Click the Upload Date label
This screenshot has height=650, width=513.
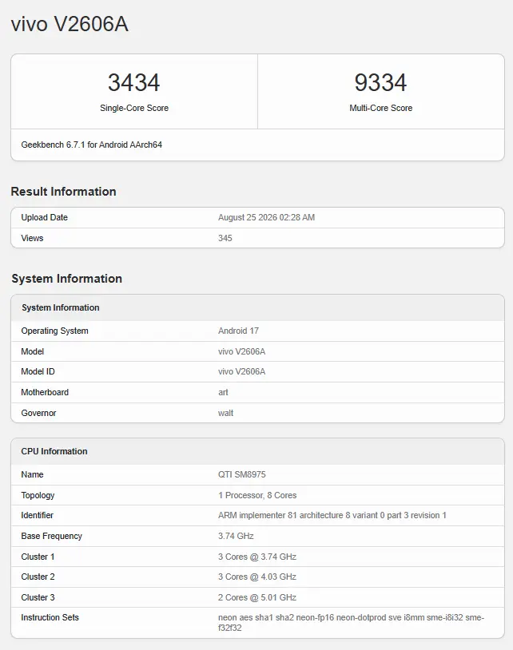45,217
